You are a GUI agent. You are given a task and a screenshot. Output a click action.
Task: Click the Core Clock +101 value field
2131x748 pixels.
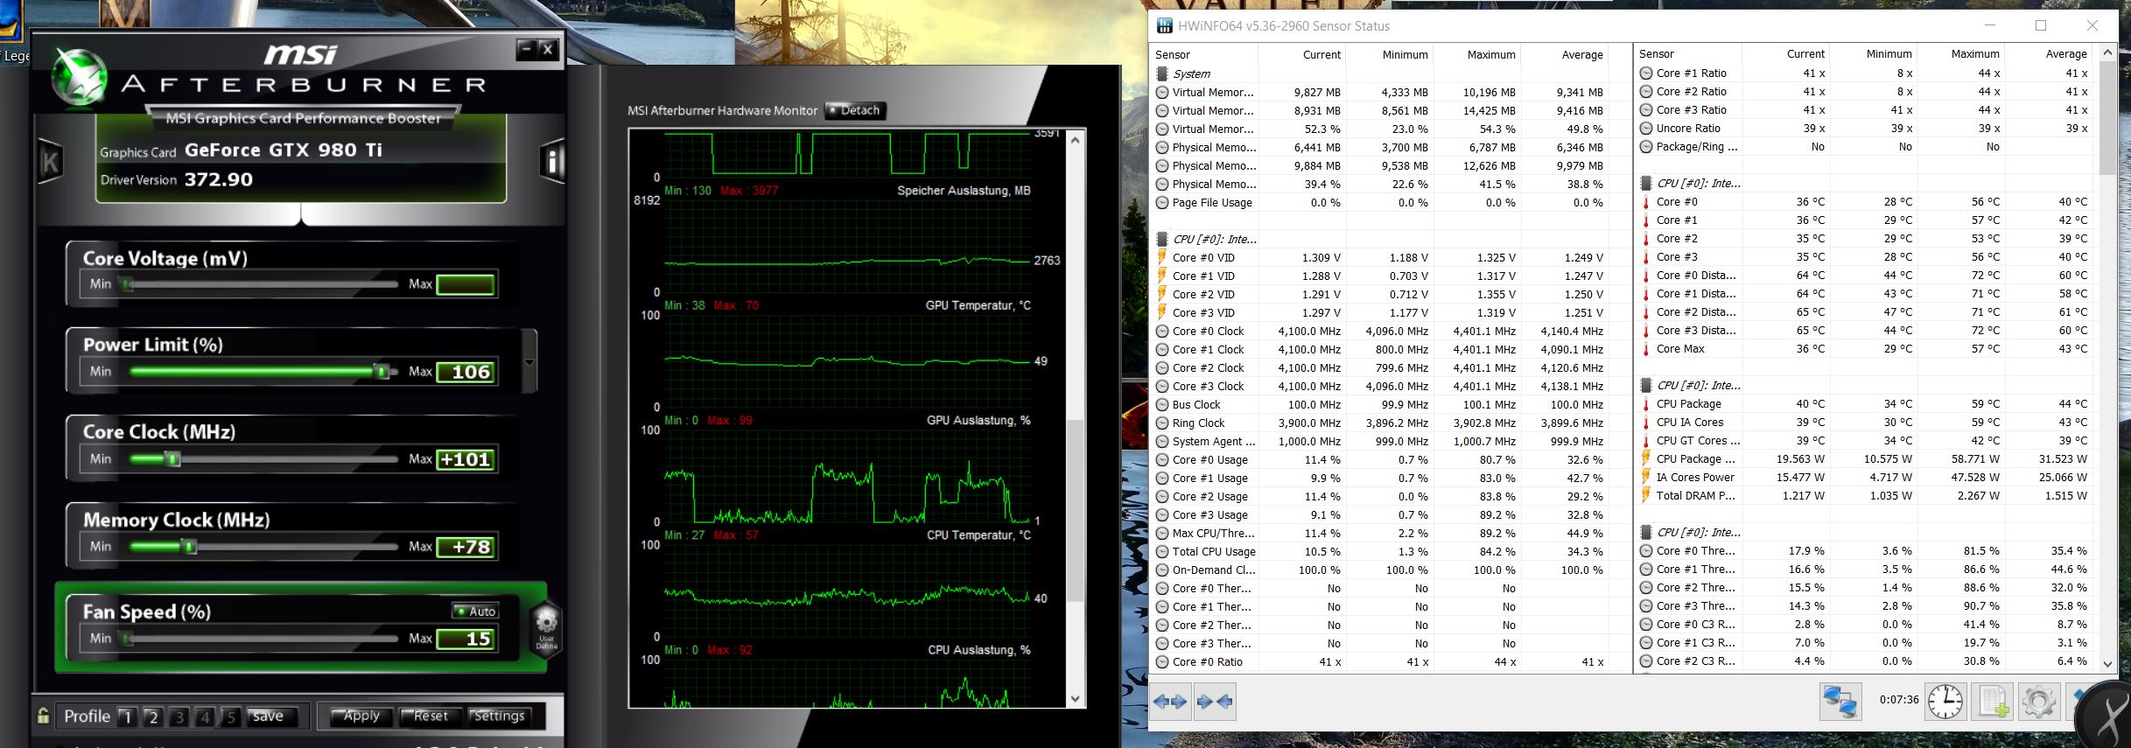tap(466, 459)
